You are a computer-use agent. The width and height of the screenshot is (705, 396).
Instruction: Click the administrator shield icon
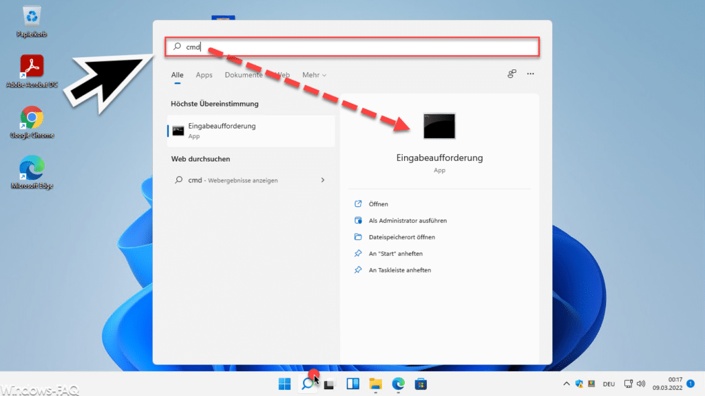pos(358,221)
